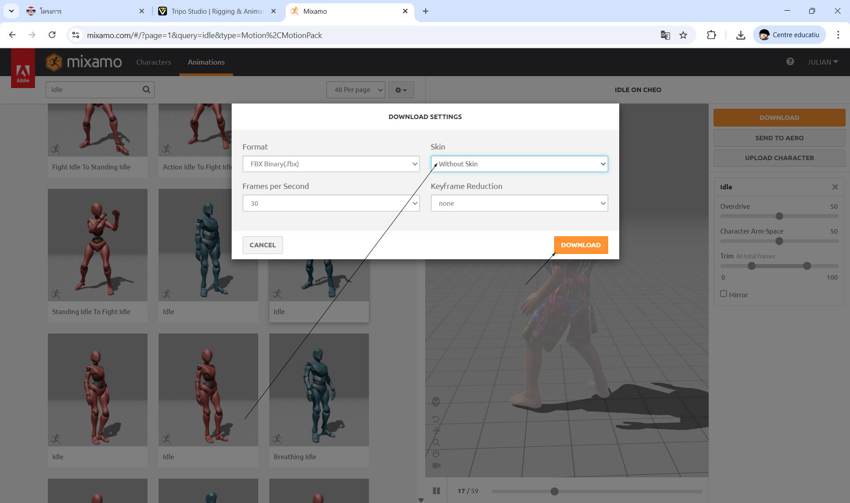
Task: Click the camera icon in viewport
Action: 436,465
